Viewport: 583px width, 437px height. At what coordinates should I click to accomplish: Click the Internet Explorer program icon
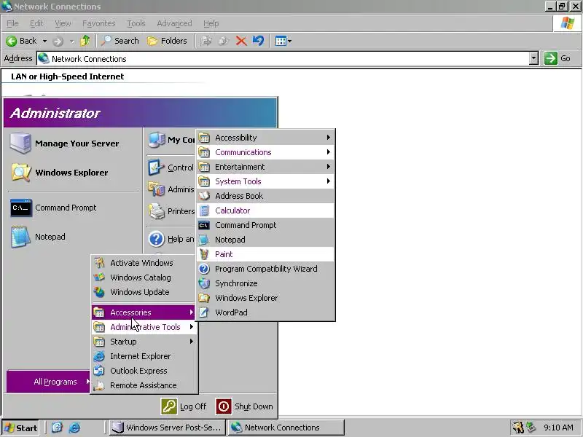[x=99, y=356]
